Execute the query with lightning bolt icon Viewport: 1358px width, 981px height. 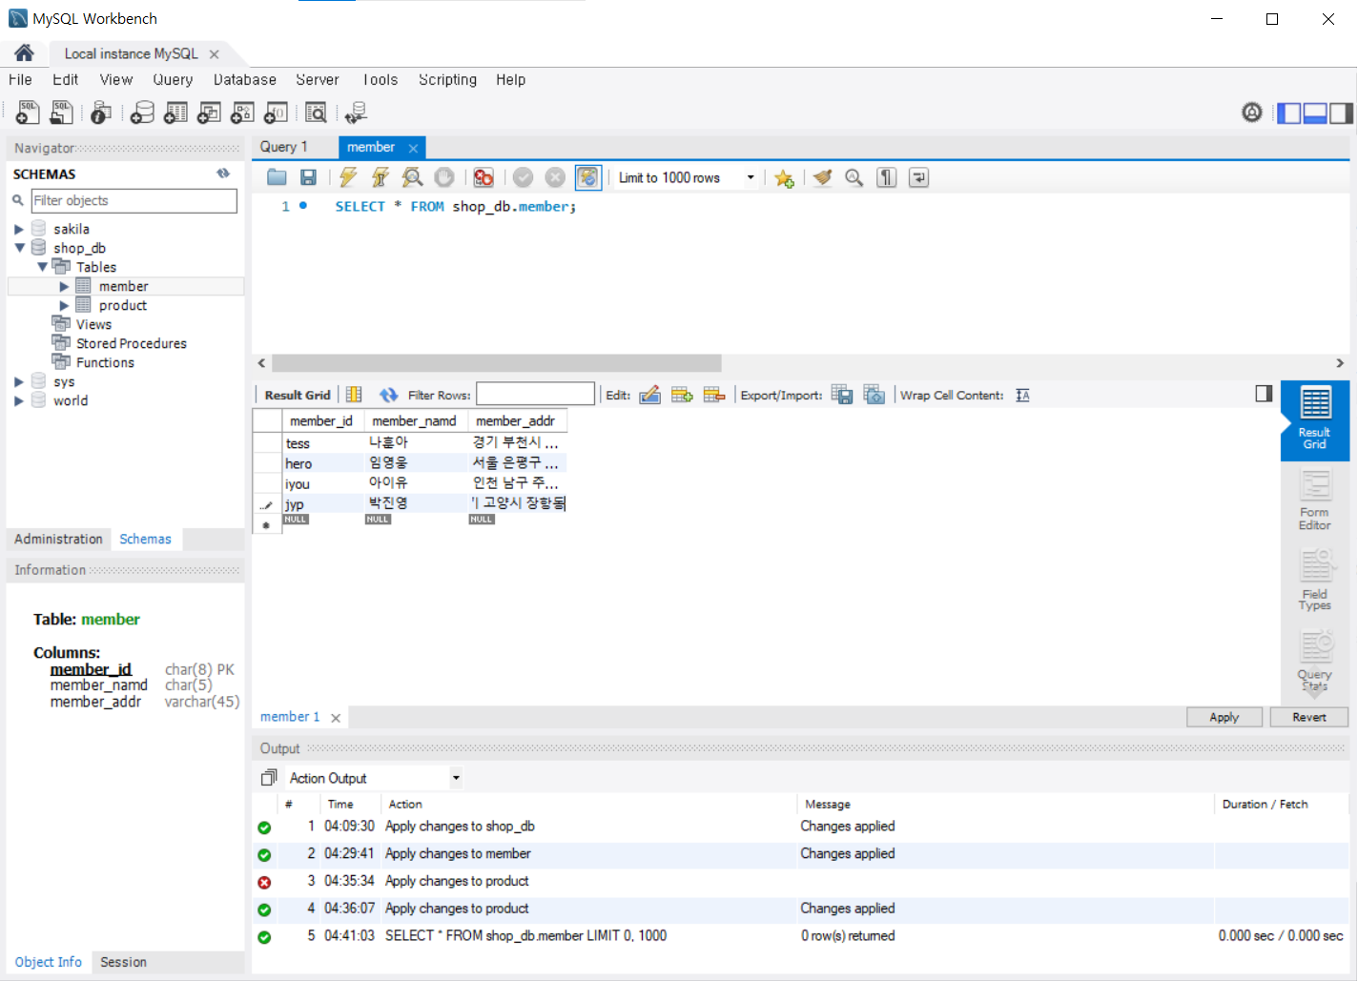348,177
